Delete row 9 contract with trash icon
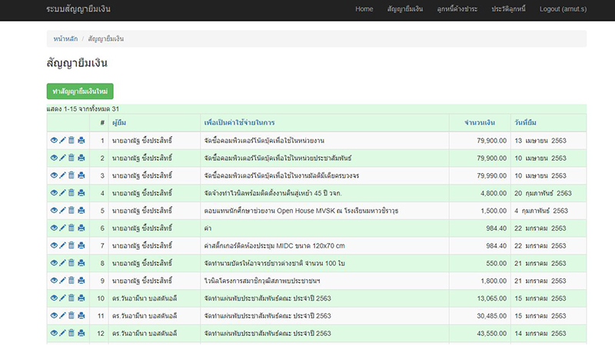The image size is (615, 346). (x=71, y=280)
